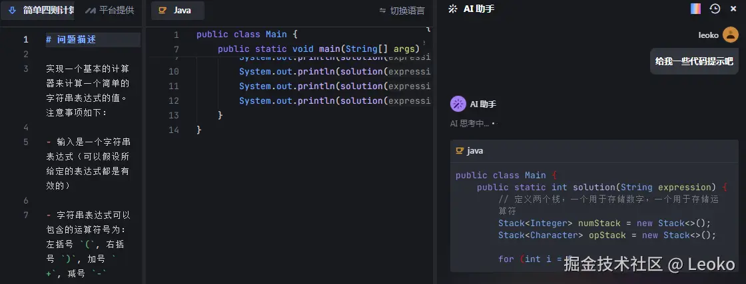This screenshot has height=284, width=746.
Task: Open chat history with the clock icon
Action: (715, 9)
